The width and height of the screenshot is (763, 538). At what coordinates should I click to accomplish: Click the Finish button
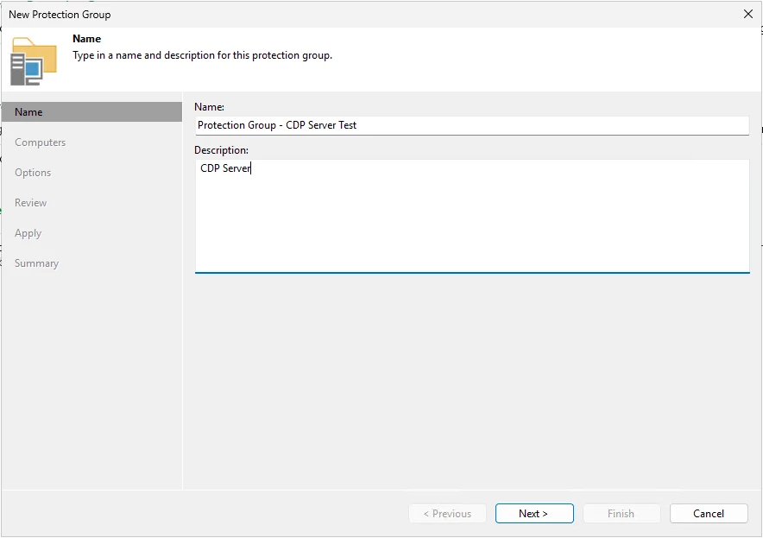point(621,514)
